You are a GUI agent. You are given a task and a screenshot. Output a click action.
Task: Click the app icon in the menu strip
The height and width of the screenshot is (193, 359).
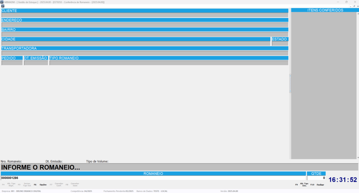(3, 6)
